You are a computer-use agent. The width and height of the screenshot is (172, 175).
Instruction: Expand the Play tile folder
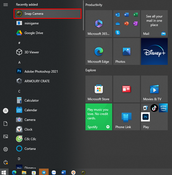(154, 117)
